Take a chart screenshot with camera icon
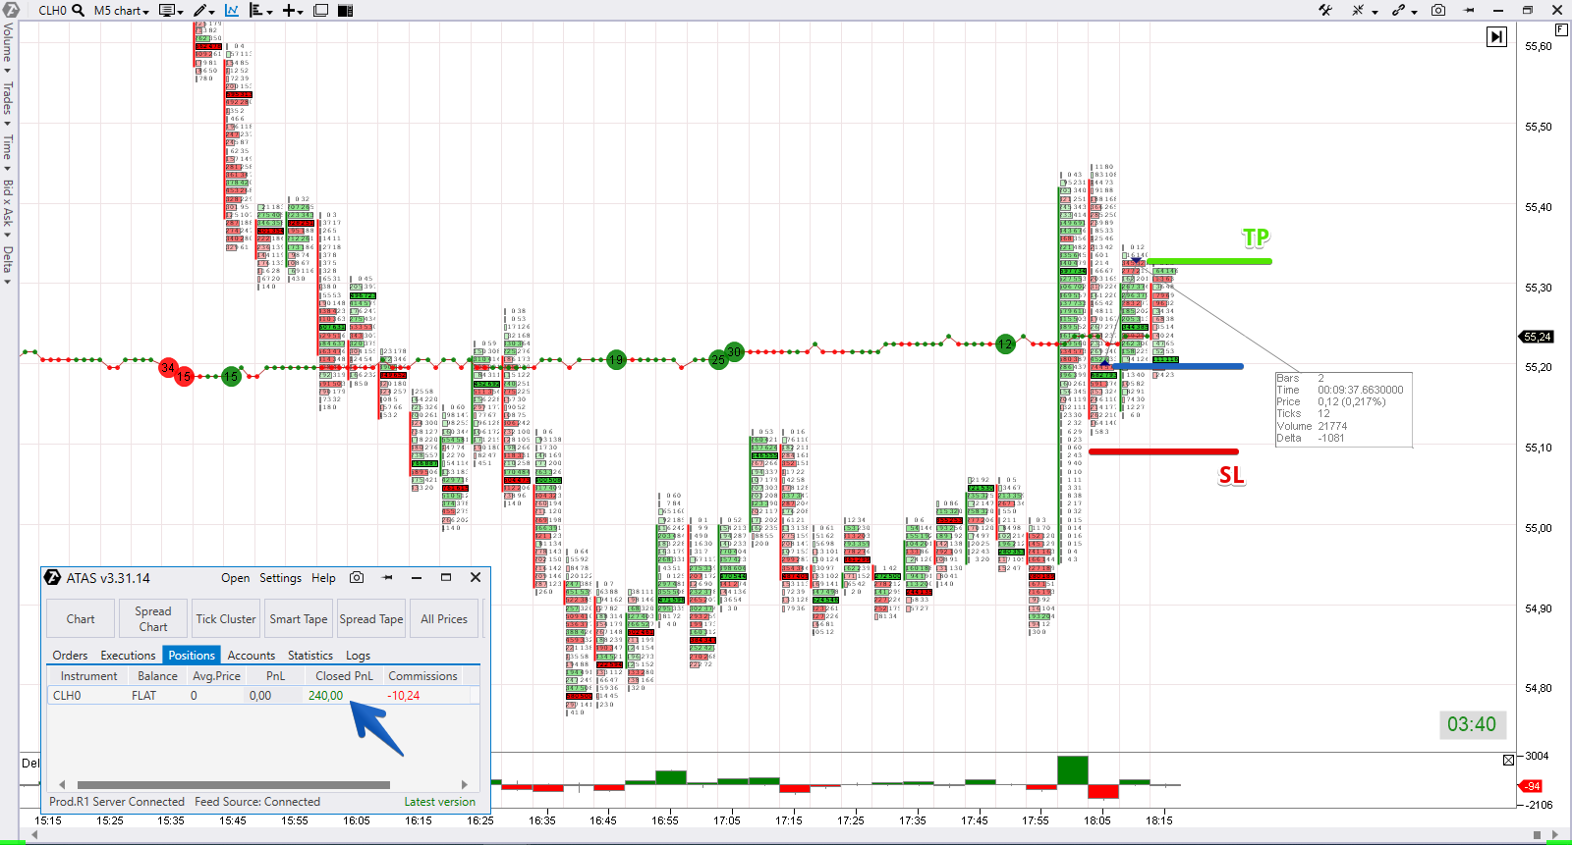This screenshot has height=845, width=1572. [x=1438, y=11]
